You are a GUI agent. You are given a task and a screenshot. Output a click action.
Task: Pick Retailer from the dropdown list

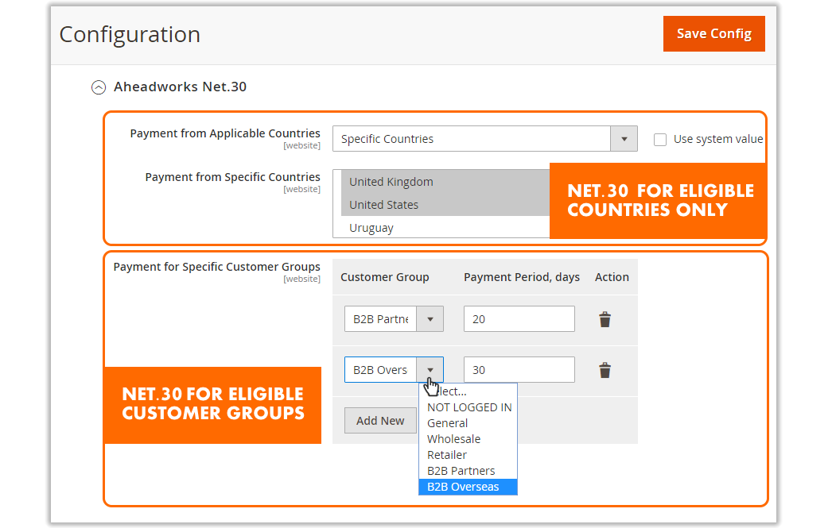click(x=468, y=455)
